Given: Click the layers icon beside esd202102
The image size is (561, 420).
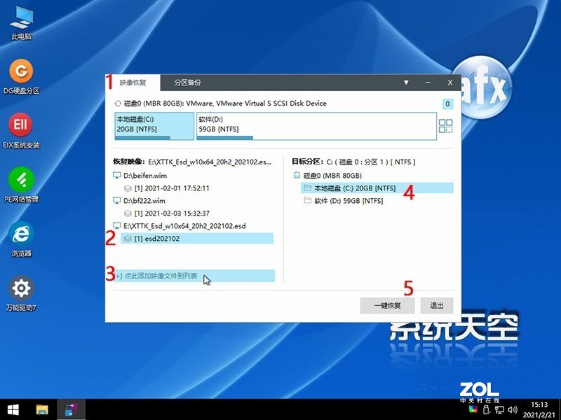Looking at the screenshot, I should [128, 239].
